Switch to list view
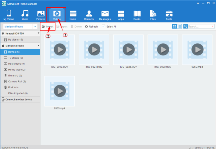Viewport: 216px width, 149px height. point(179,26)
